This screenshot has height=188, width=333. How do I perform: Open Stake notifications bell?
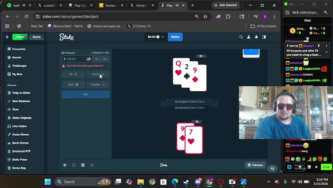pos(256,37)
